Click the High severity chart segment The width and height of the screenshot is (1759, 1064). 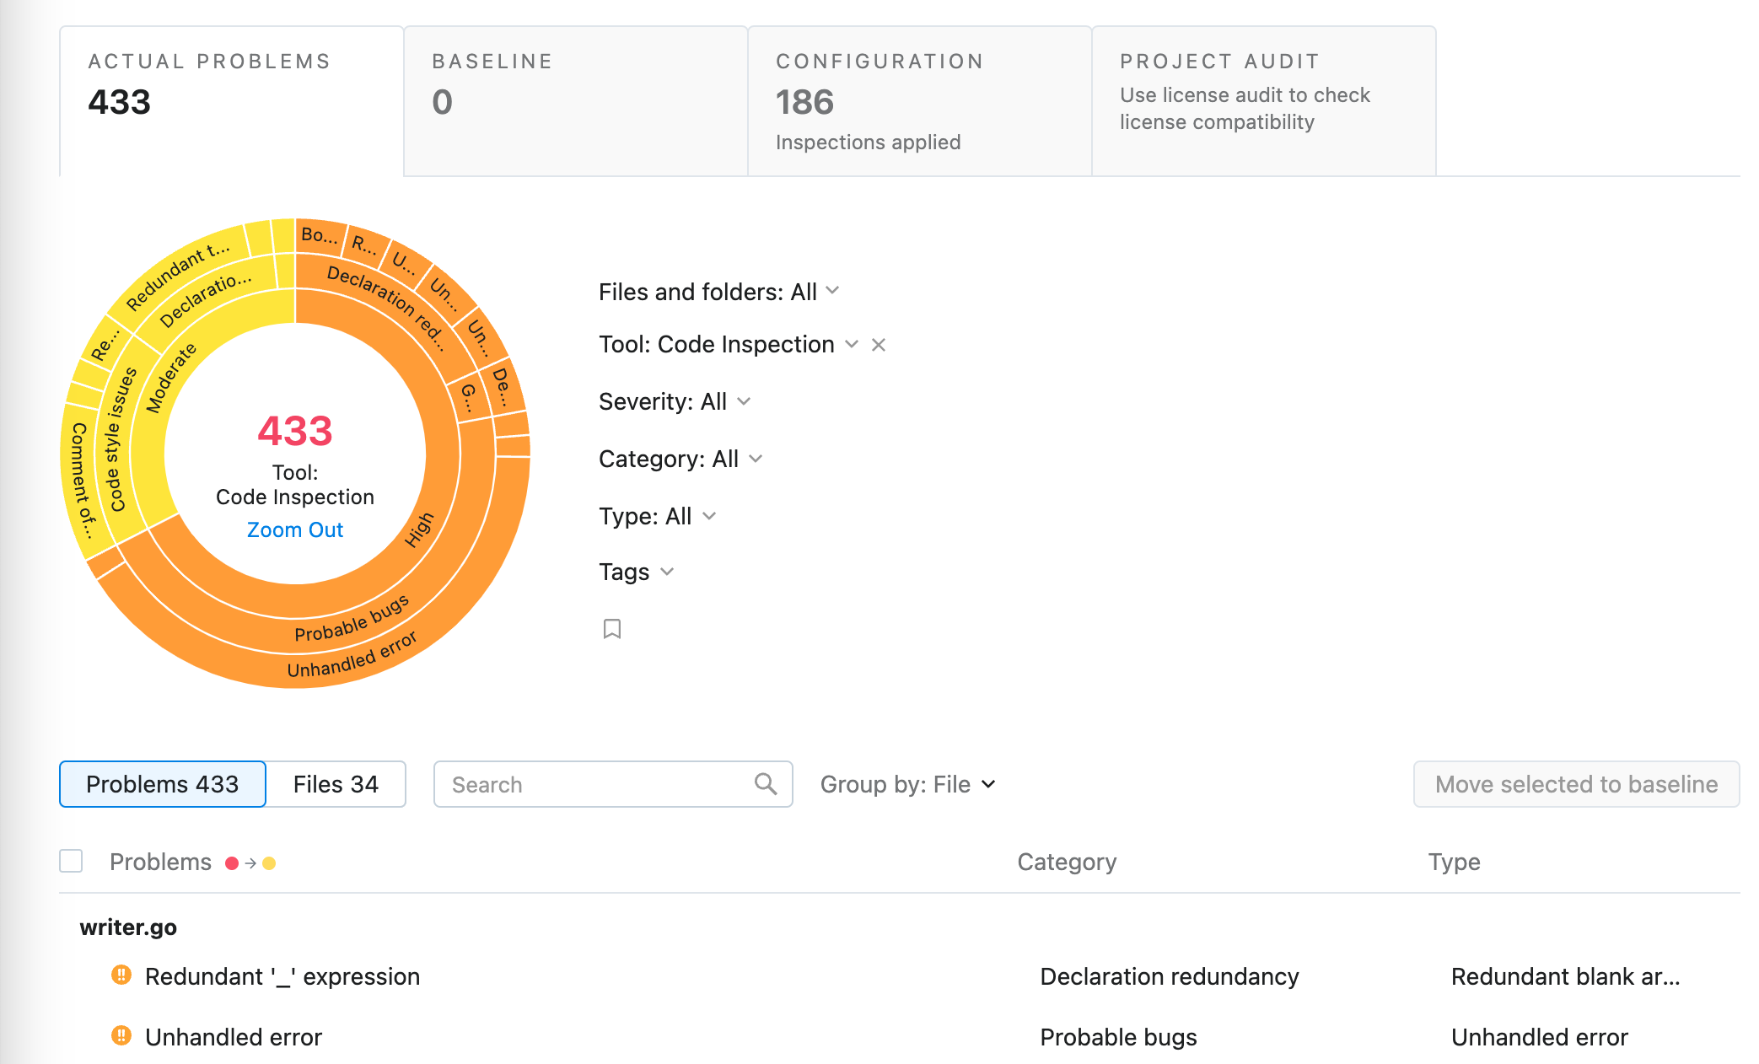[x=419, y=529]
